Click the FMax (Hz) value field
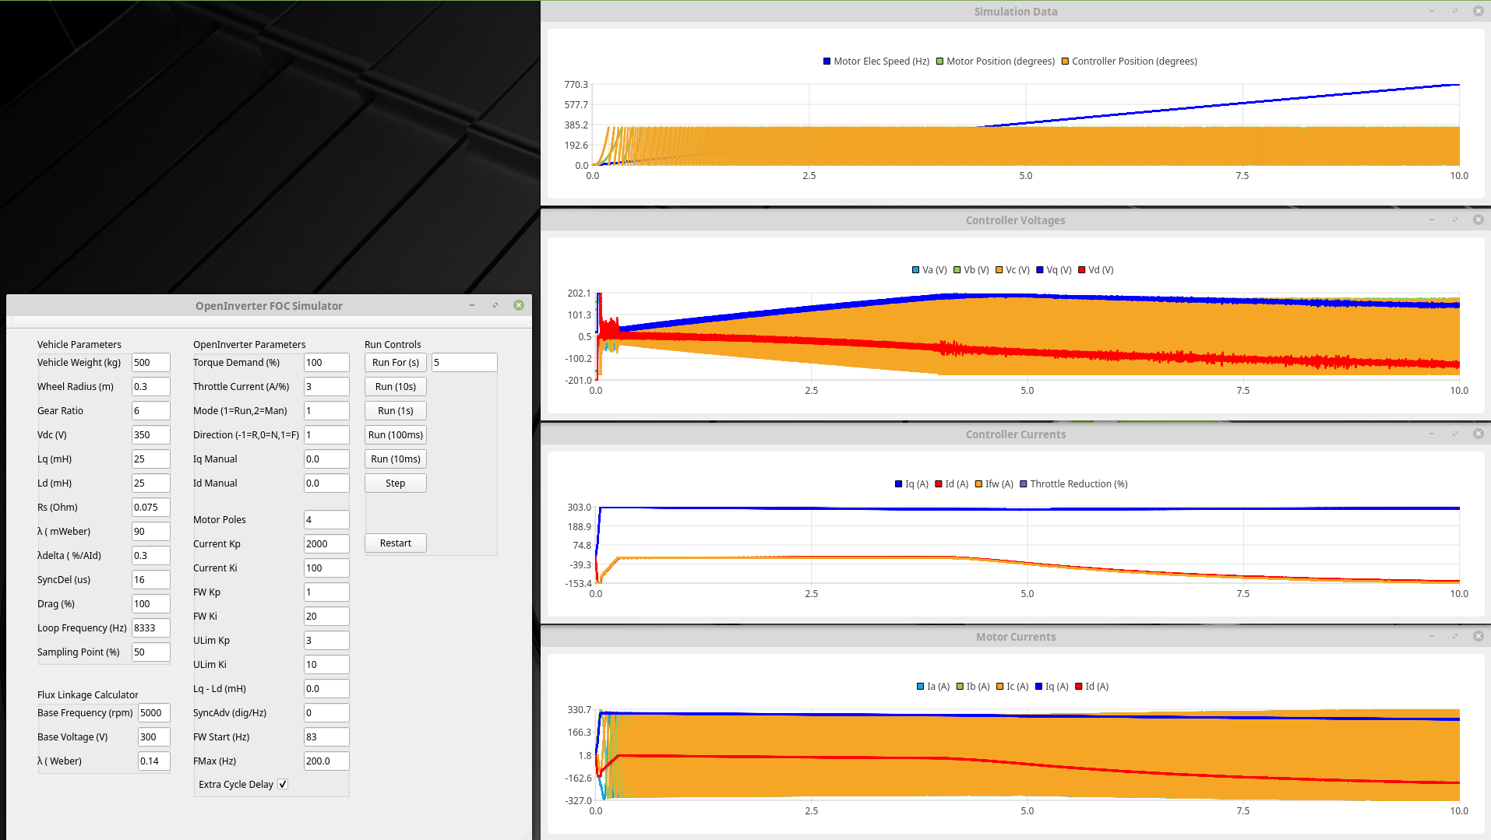The height and width of the screenshot is (840, 1491). (326, 761)
